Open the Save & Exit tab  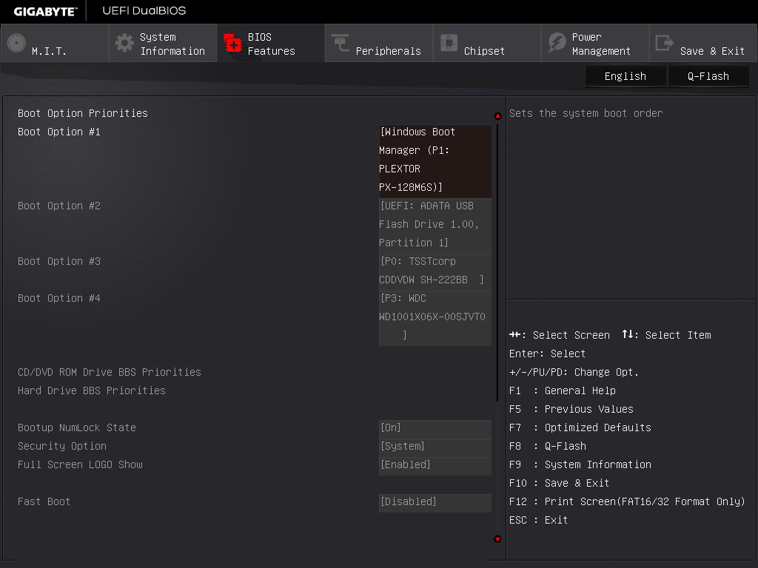pos(703,43)
